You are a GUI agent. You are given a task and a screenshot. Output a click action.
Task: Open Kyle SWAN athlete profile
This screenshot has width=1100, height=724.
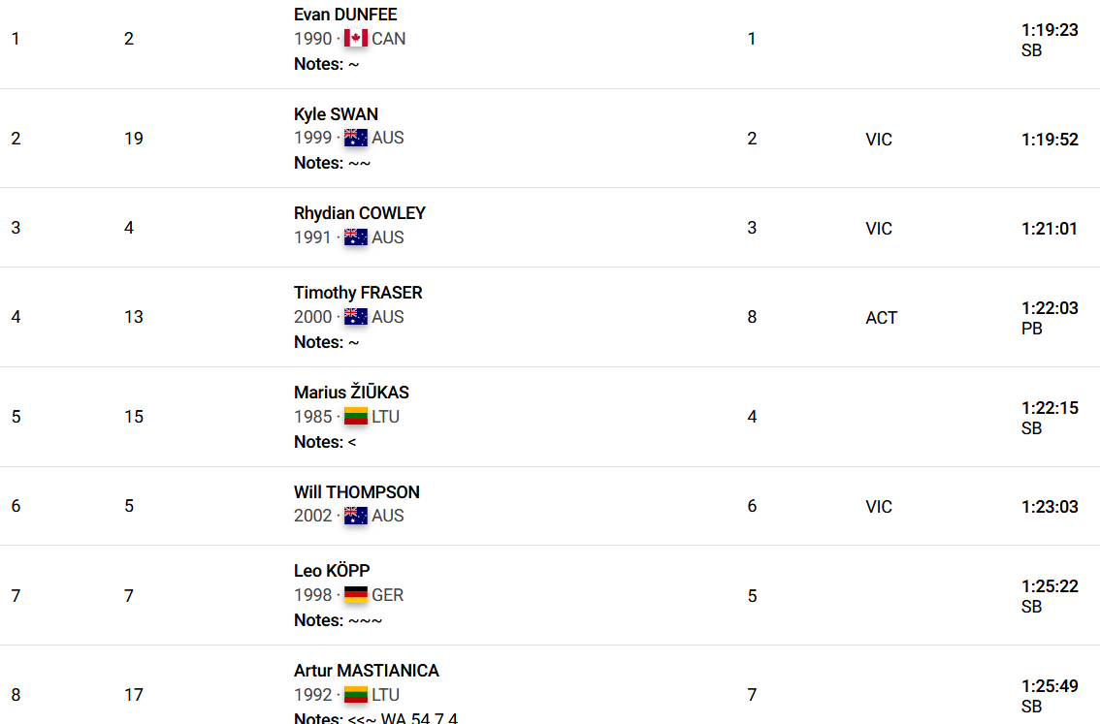[x=336, y=113]
